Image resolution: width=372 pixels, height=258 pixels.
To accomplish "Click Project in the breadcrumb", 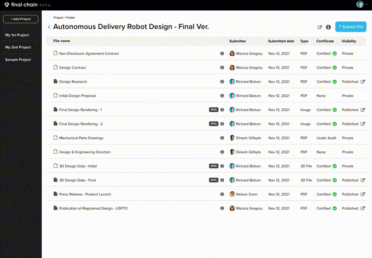I will tap(59, 17).
